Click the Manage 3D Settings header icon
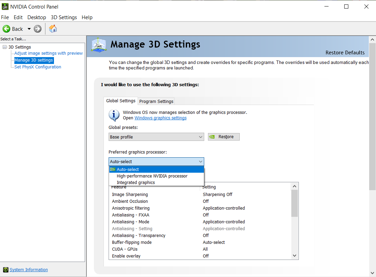The image size is (376, 277). point(99,45)
